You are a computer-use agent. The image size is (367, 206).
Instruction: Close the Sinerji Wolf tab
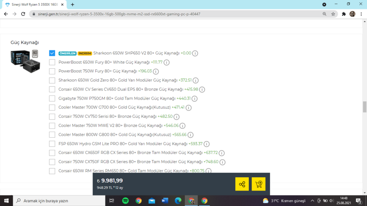[x=62, y=4]
